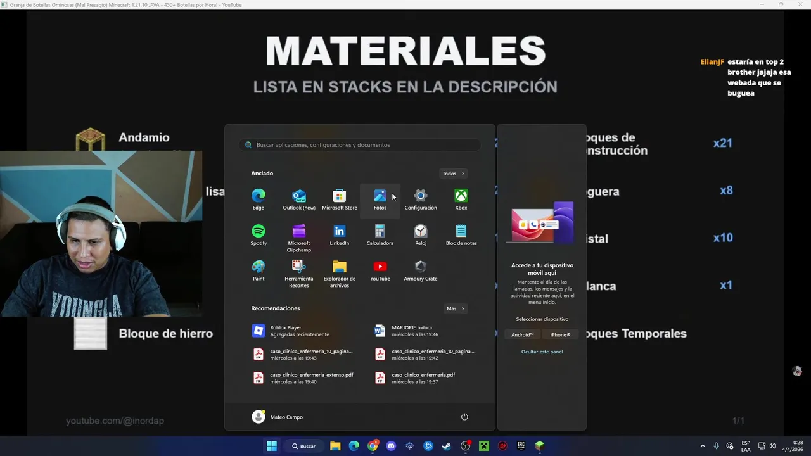Open Edge from pinned apps
811x456 pixels.
[259, 199]
